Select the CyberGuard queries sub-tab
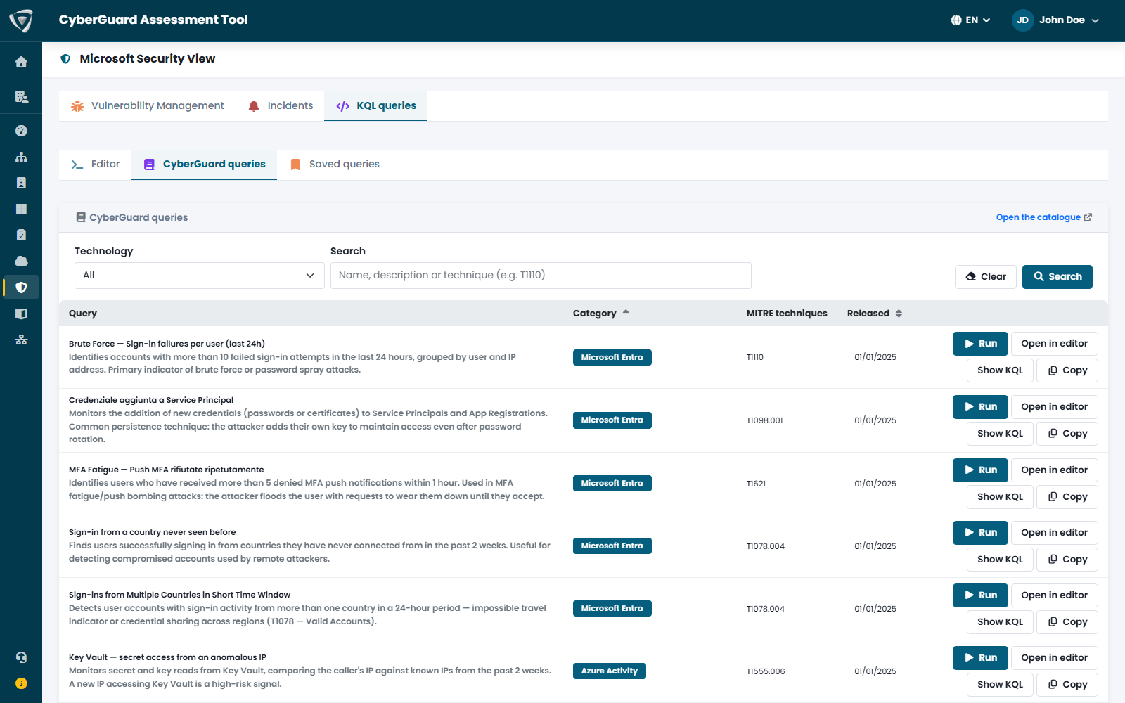The width and height of the screenshot is (1125, 703). click(204, 164)
